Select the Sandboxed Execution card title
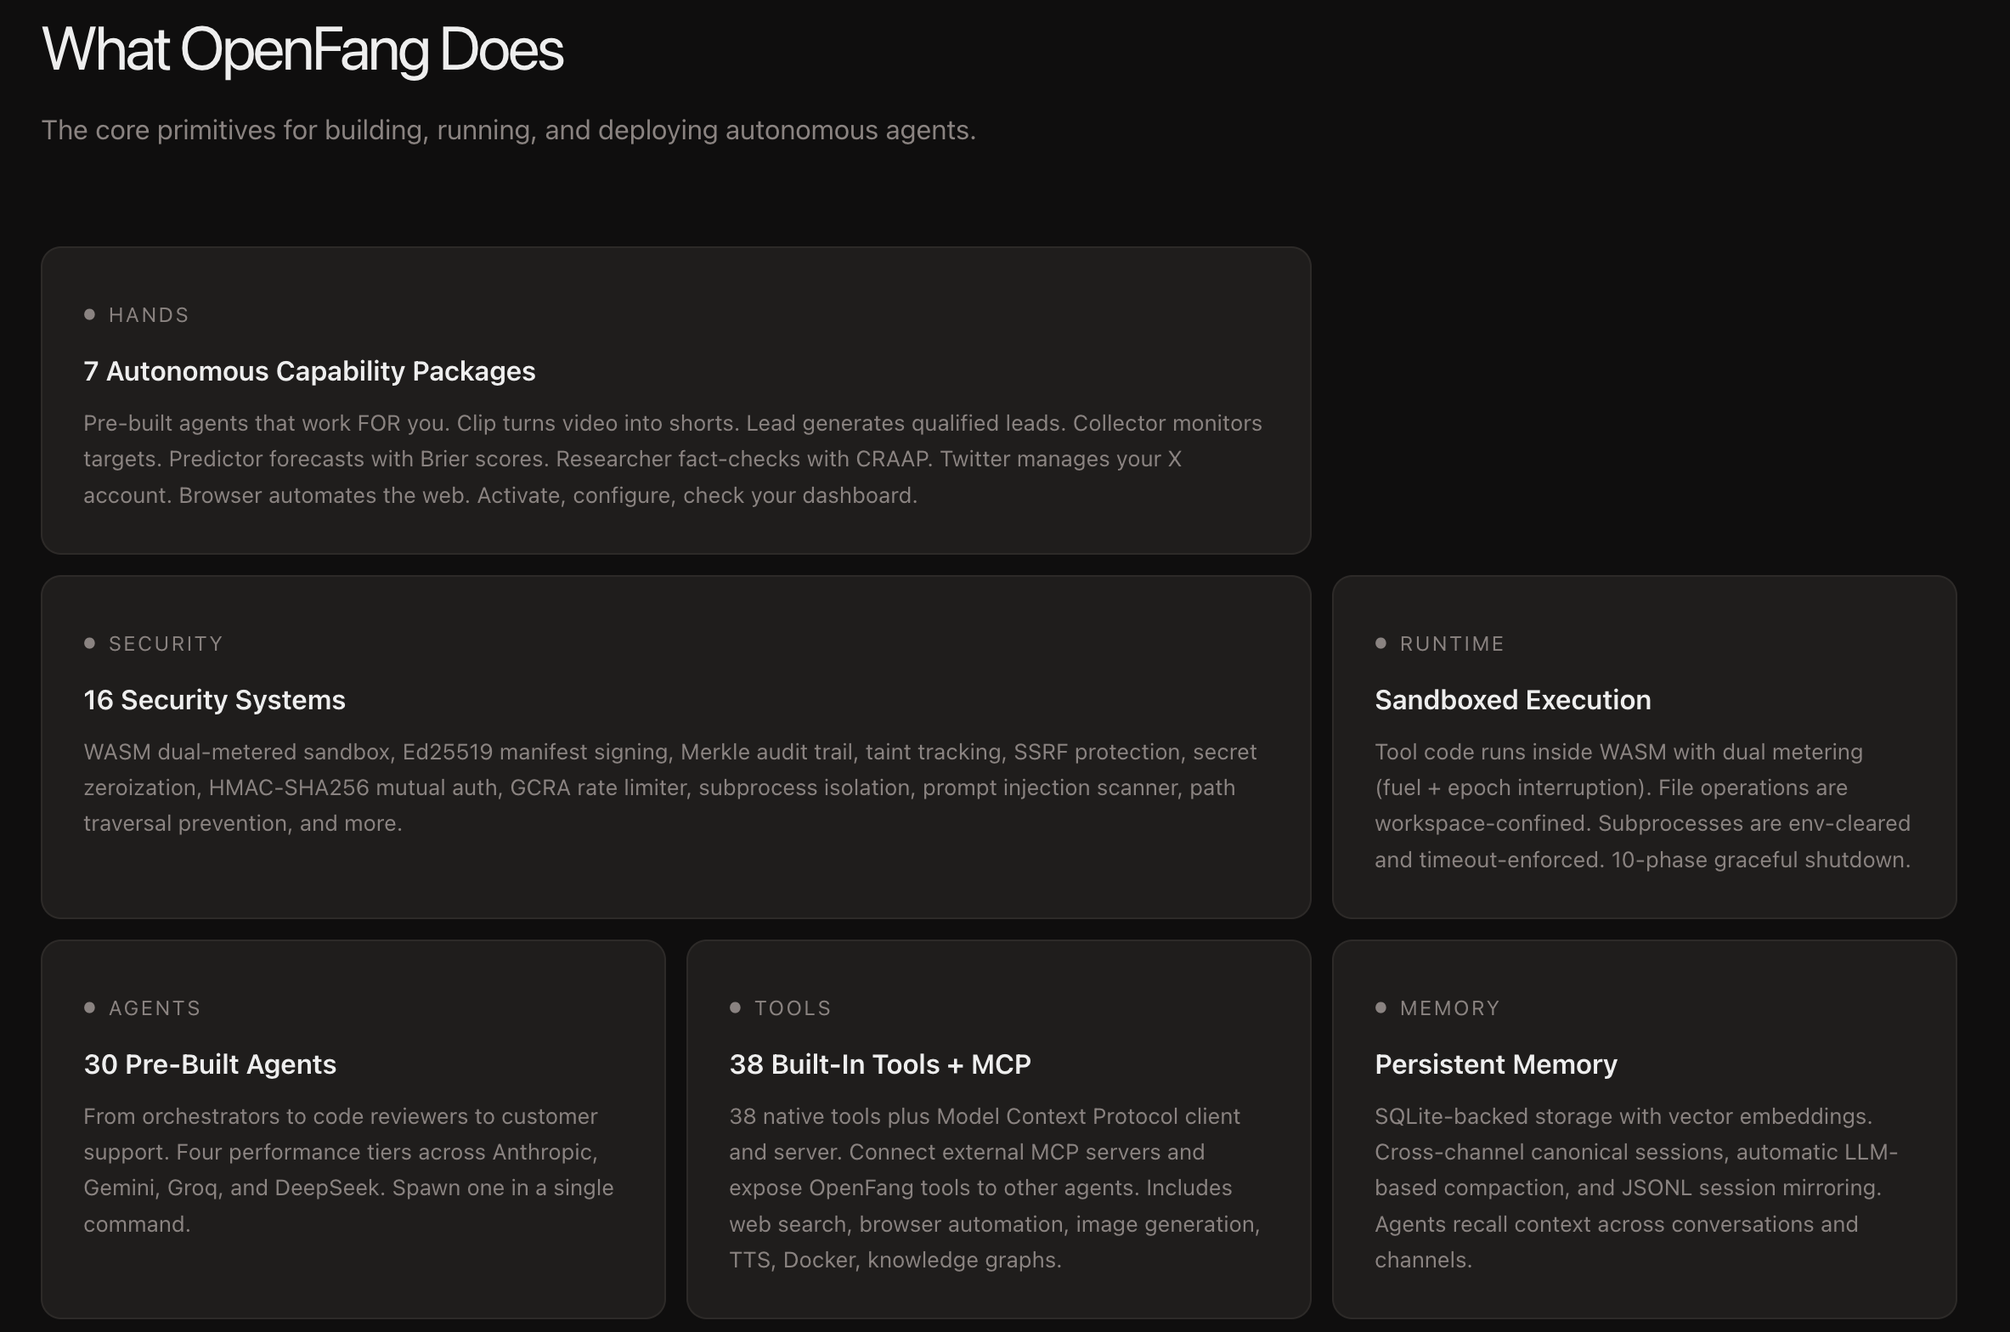 pyautogui.click(x=1512, y=700)
